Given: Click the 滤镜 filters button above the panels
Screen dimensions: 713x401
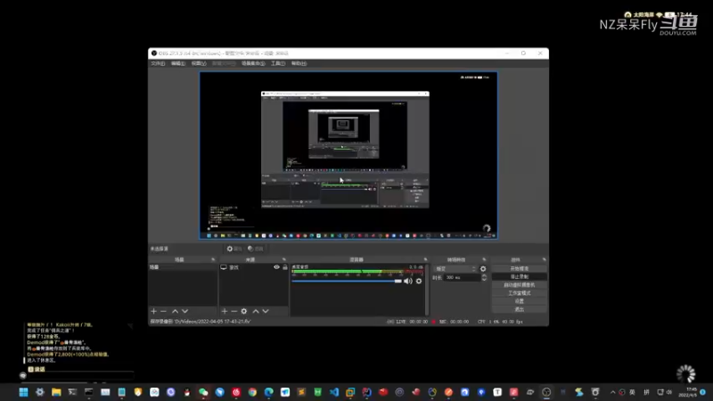Looking at the screenshot, I should pos(256,249).
